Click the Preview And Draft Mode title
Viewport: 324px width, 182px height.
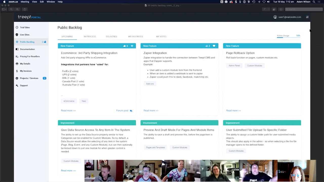click(x=179, y=130)
